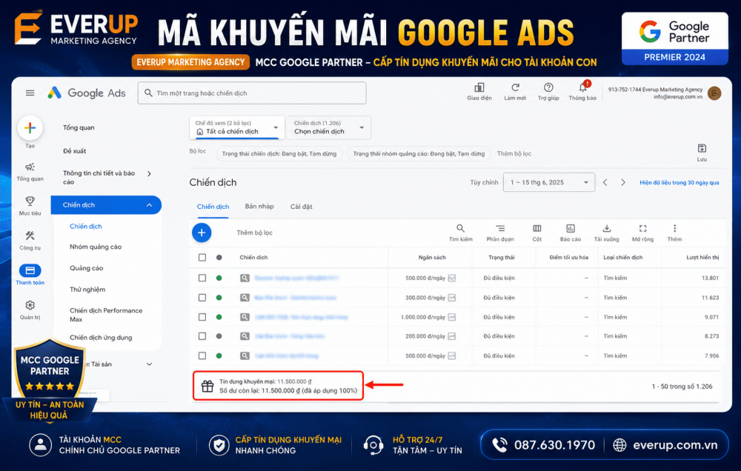Click Làm mới refresh icon
Image resolution: width=741 pixels, height=471 pixels.
515,87
